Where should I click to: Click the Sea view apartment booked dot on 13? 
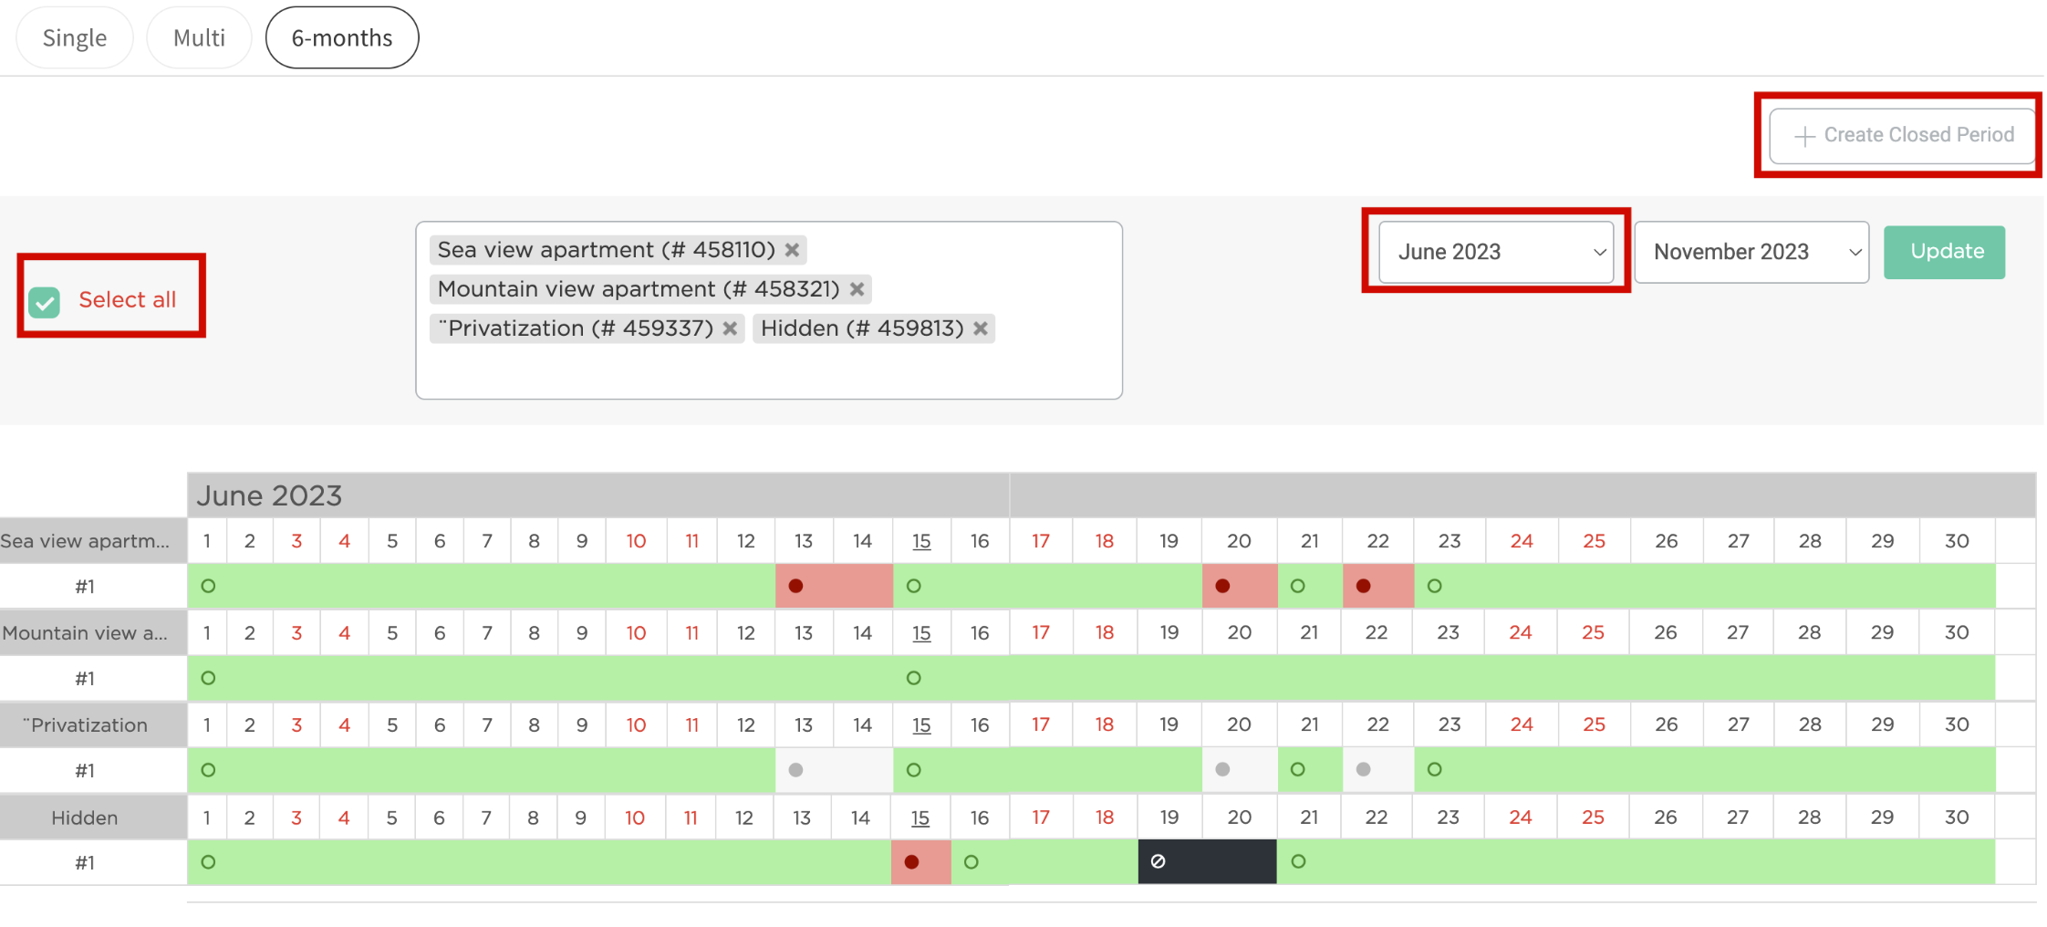pos(795,586)
